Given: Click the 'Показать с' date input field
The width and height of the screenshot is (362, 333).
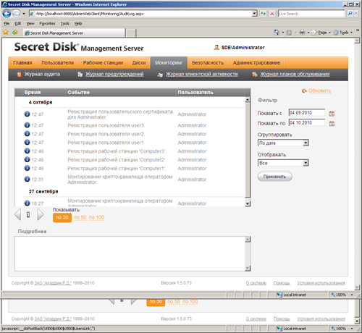Looking at the screenshot, I should pyautogui.click(x=307, y=113).
